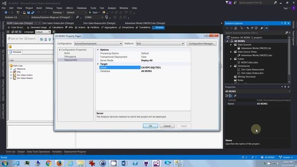Click the Alphabetical sort icon in Properties panel

(x=231, y=96)
